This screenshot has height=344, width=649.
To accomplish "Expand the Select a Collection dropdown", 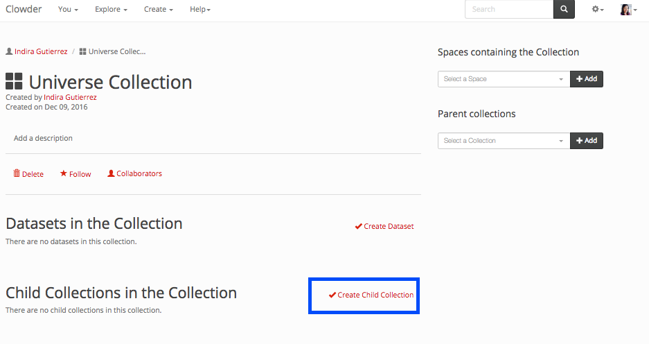I will [x=504, y=141].
